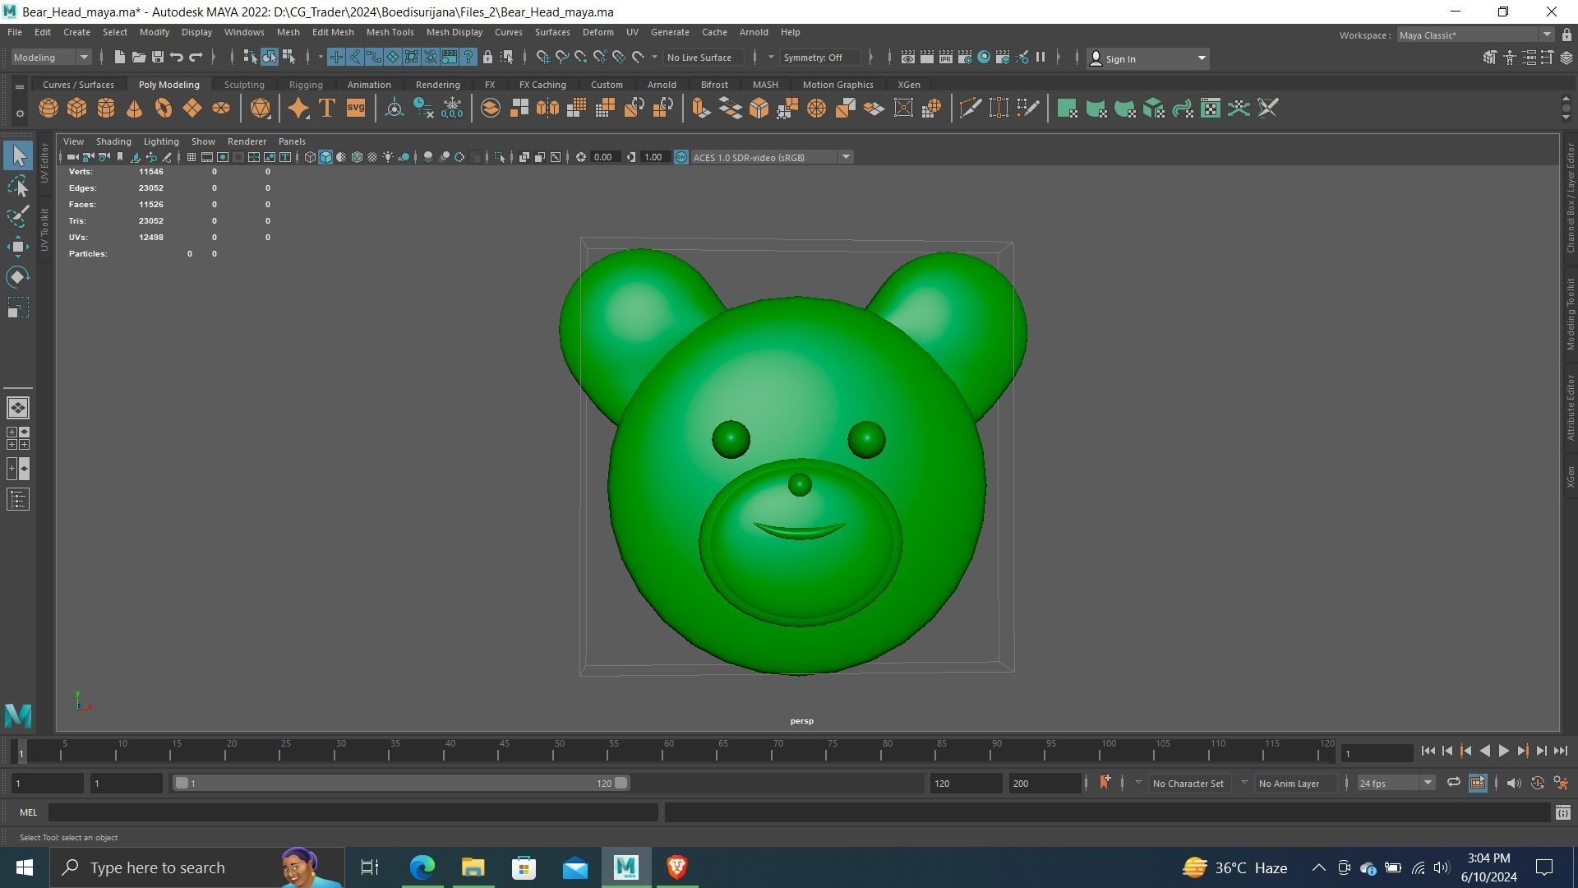
Task: Open the Deform menu
Action: click(x=598, y=32)
